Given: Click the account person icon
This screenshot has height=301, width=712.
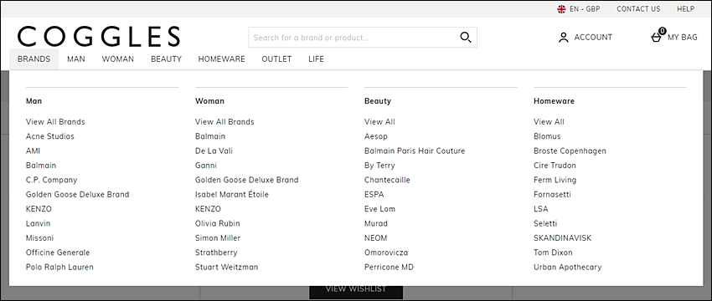Looking at the screenshot, I should coord(564,38).
